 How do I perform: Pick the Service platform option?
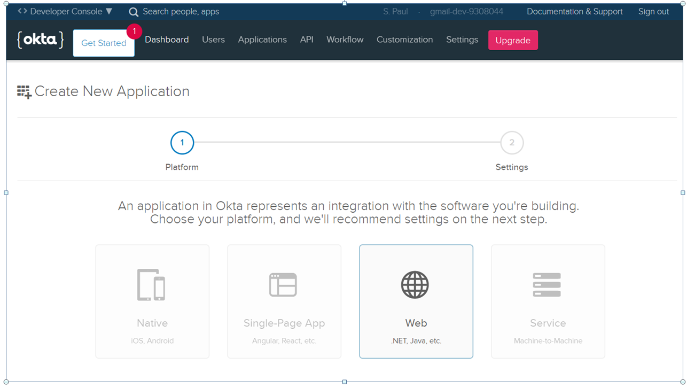pyautogui.click(x=548, y=301)
